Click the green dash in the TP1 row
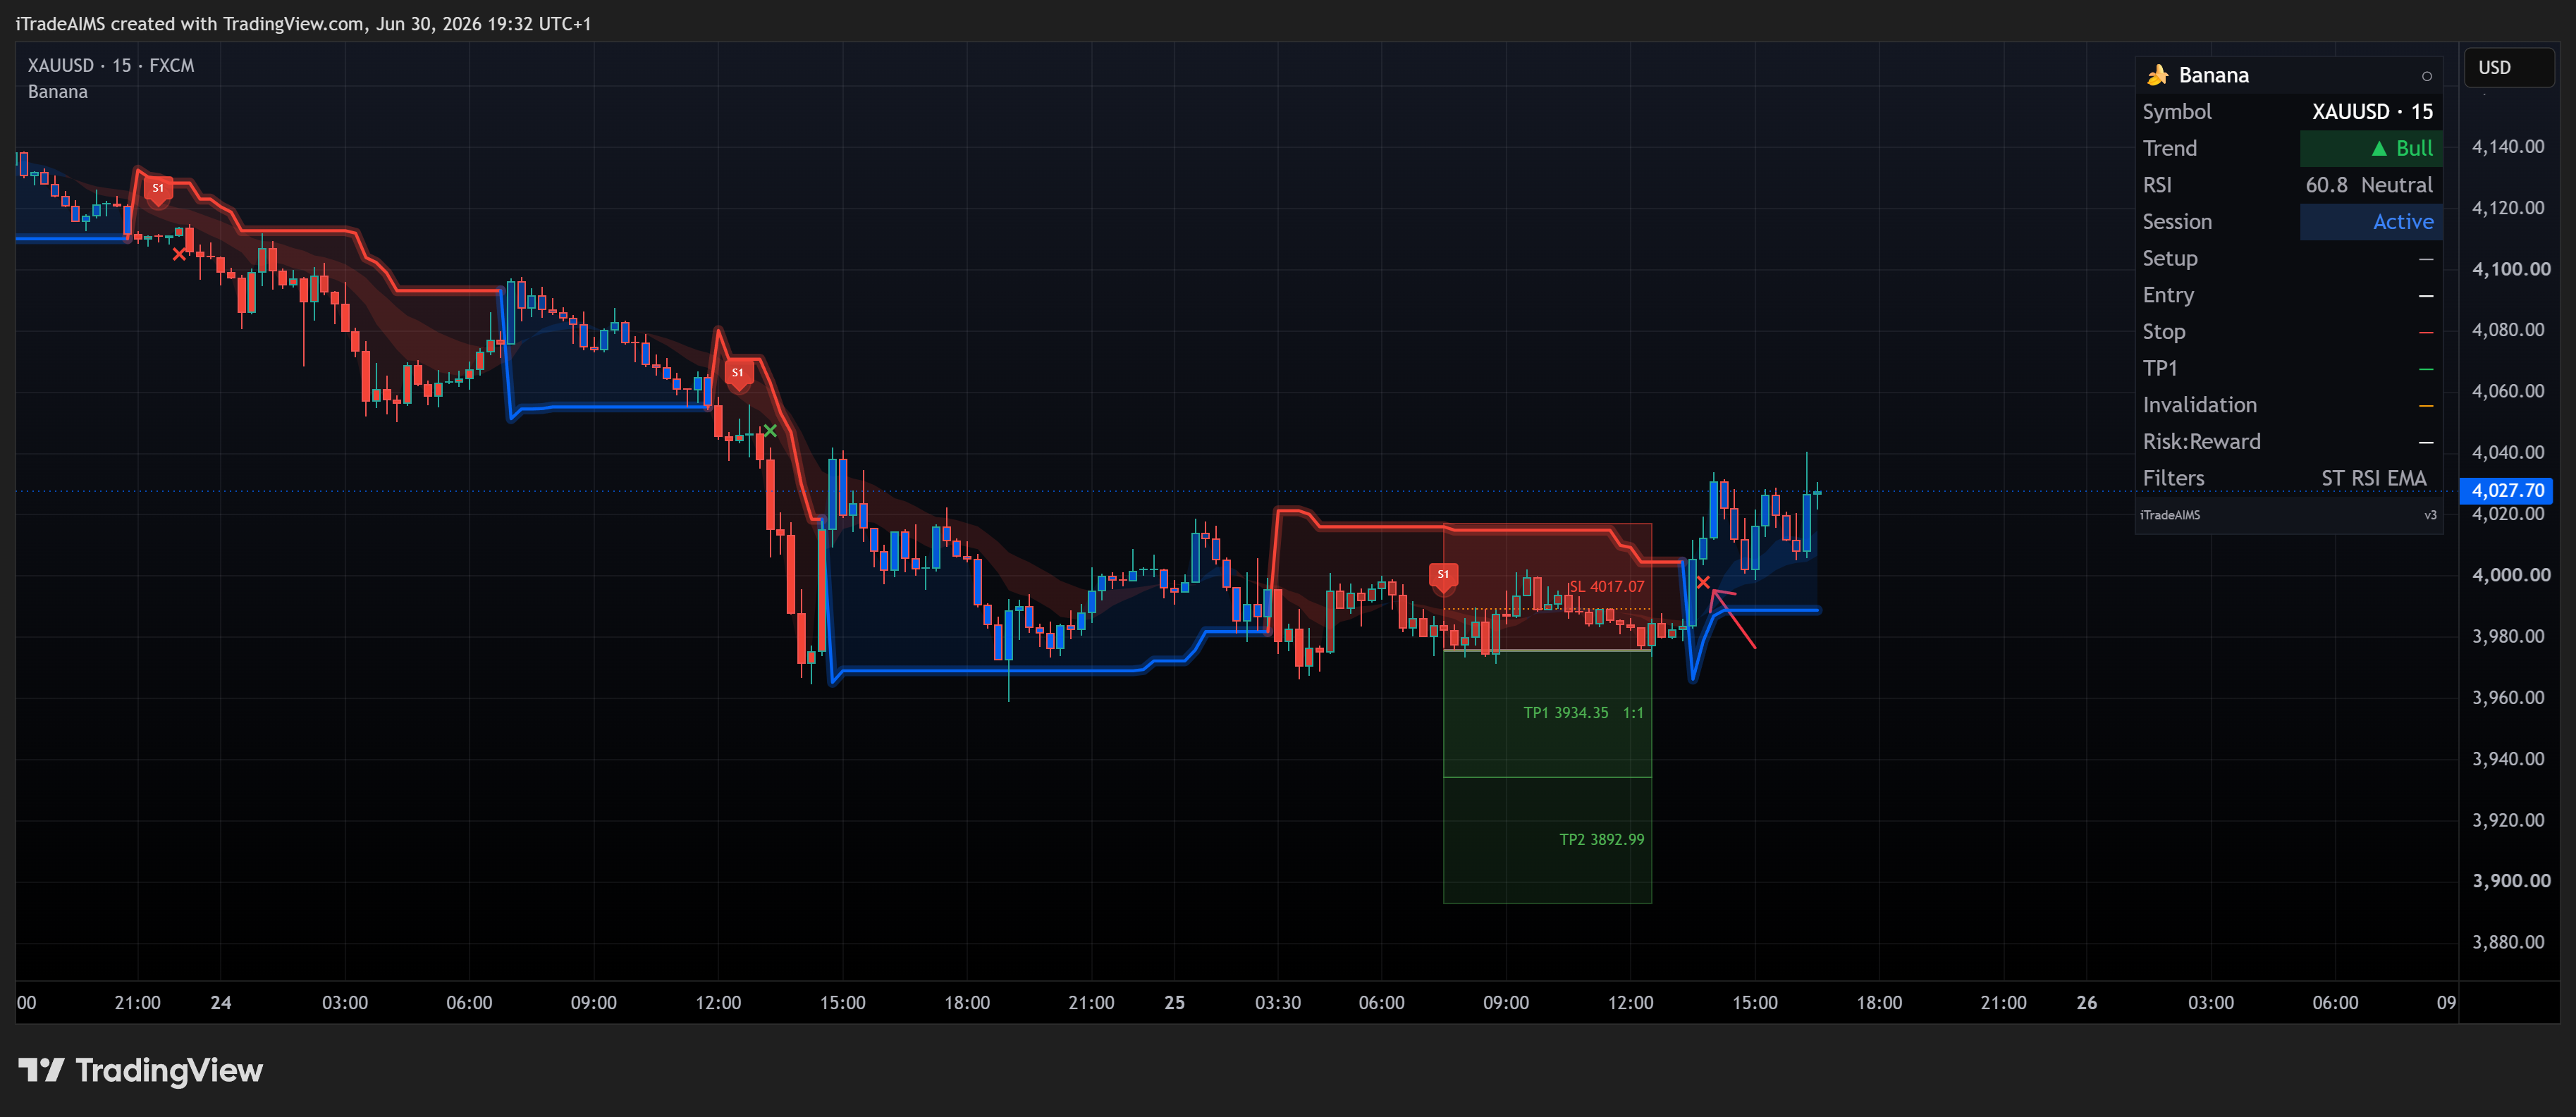Image resolution: width=2576 pixels, height=1117 pixels. tap(2426, 369)
